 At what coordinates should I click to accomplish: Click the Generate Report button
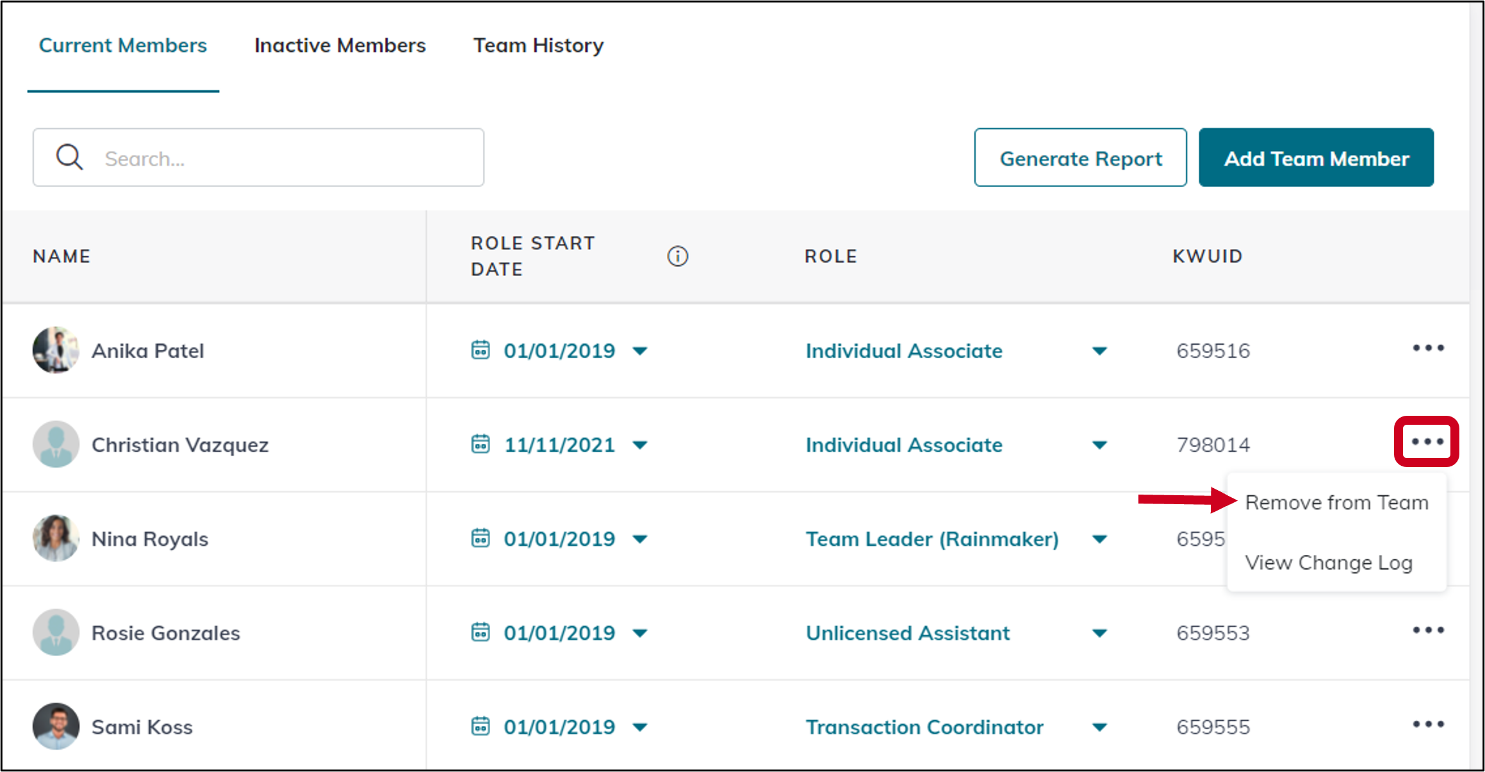point(1080,158)
